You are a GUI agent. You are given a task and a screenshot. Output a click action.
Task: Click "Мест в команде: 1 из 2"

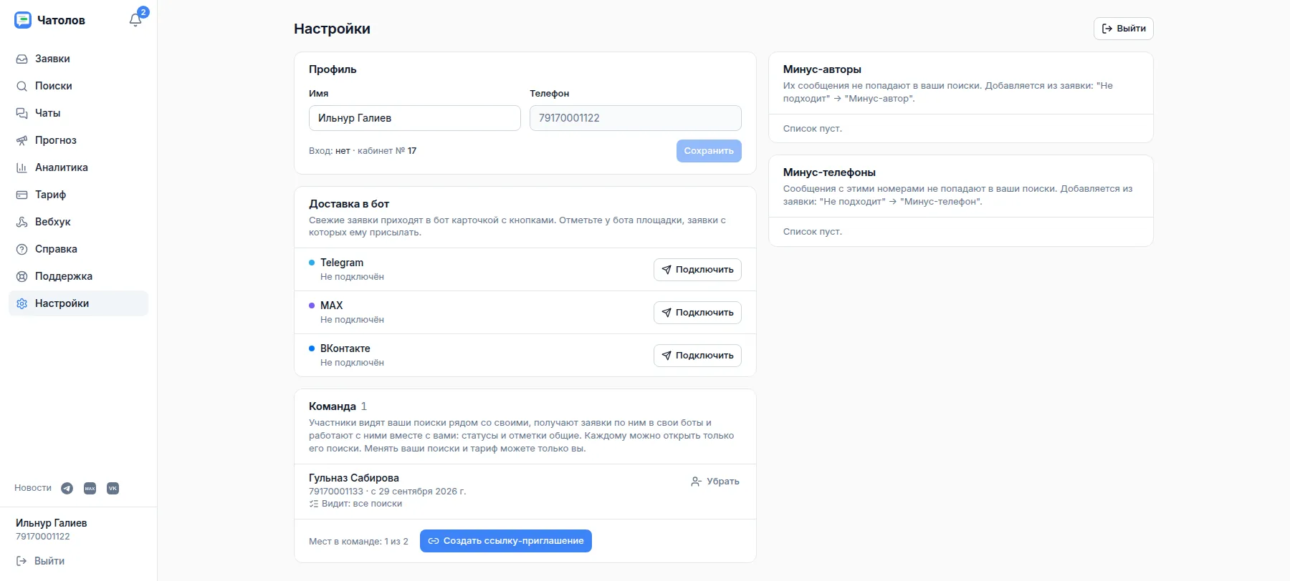[358, 542]
